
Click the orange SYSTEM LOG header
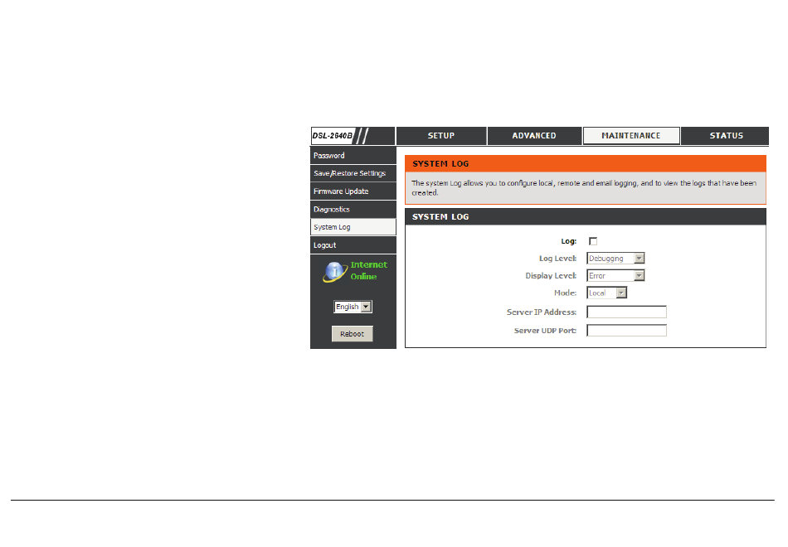(x=586, y=164)
